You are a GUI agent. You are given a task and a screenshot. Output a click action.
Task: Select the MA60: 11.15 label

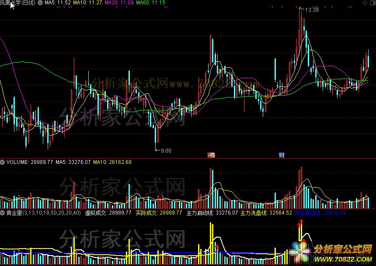click(150, 3)
